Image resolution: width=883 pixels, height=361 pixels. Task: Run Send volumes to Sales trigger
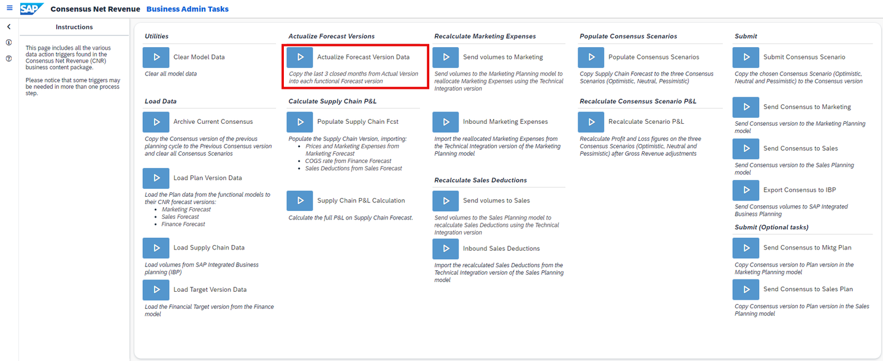(446, 200)
